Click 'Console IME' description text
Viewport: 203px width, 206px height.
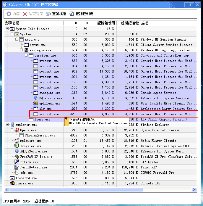click(x=150, y=183)
